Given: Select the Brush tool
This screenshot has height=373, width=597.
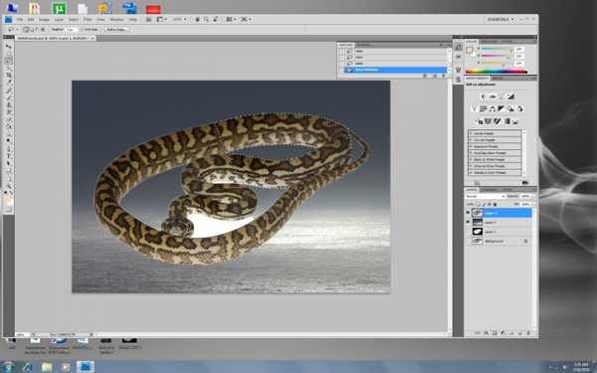Looking at the screenshot, I should (x=9, y=97).
